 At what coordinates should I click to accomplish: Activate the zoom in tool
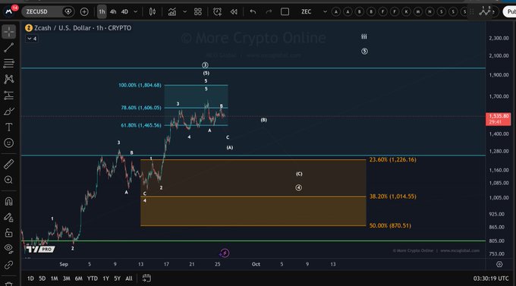(9, 180)
